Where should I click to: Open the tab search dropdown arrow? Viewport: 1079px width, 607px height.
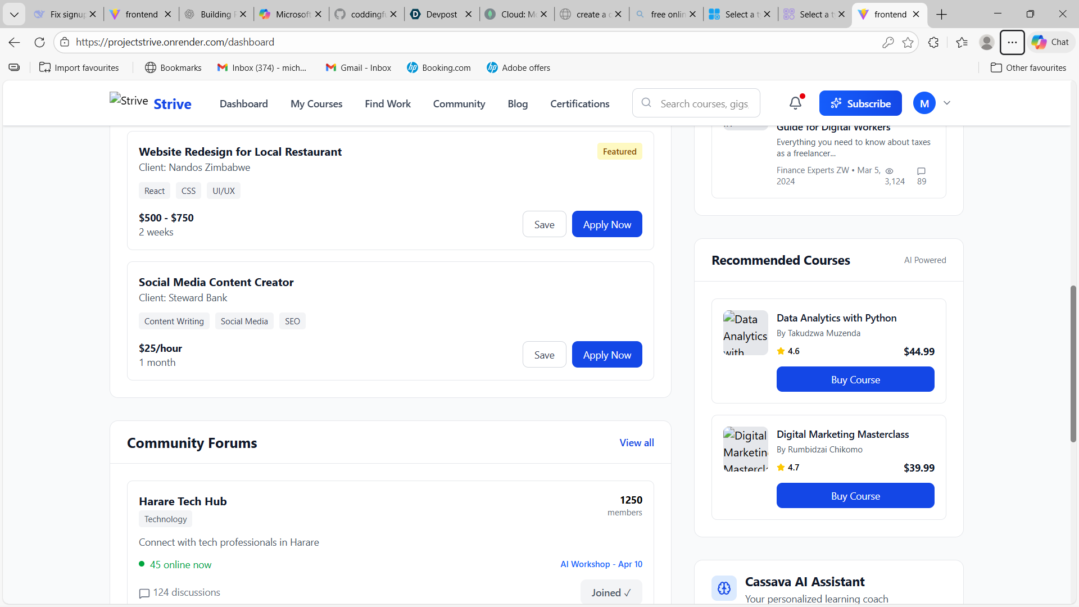pos(14,14)
